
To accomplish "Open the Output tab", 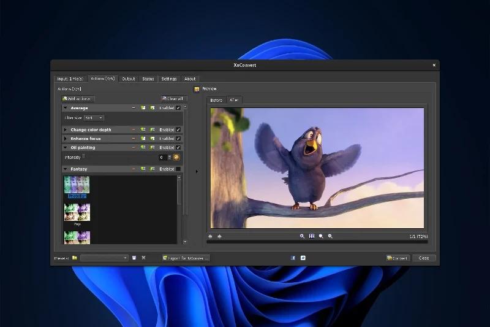I will click(128, 79).
